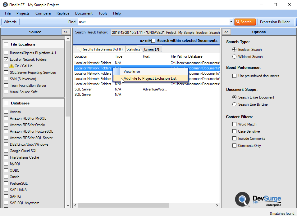Select the Errors (7) tab
The width and height of the screenshot is (297, 216).
pyautogui.click(x=152, y=49)
